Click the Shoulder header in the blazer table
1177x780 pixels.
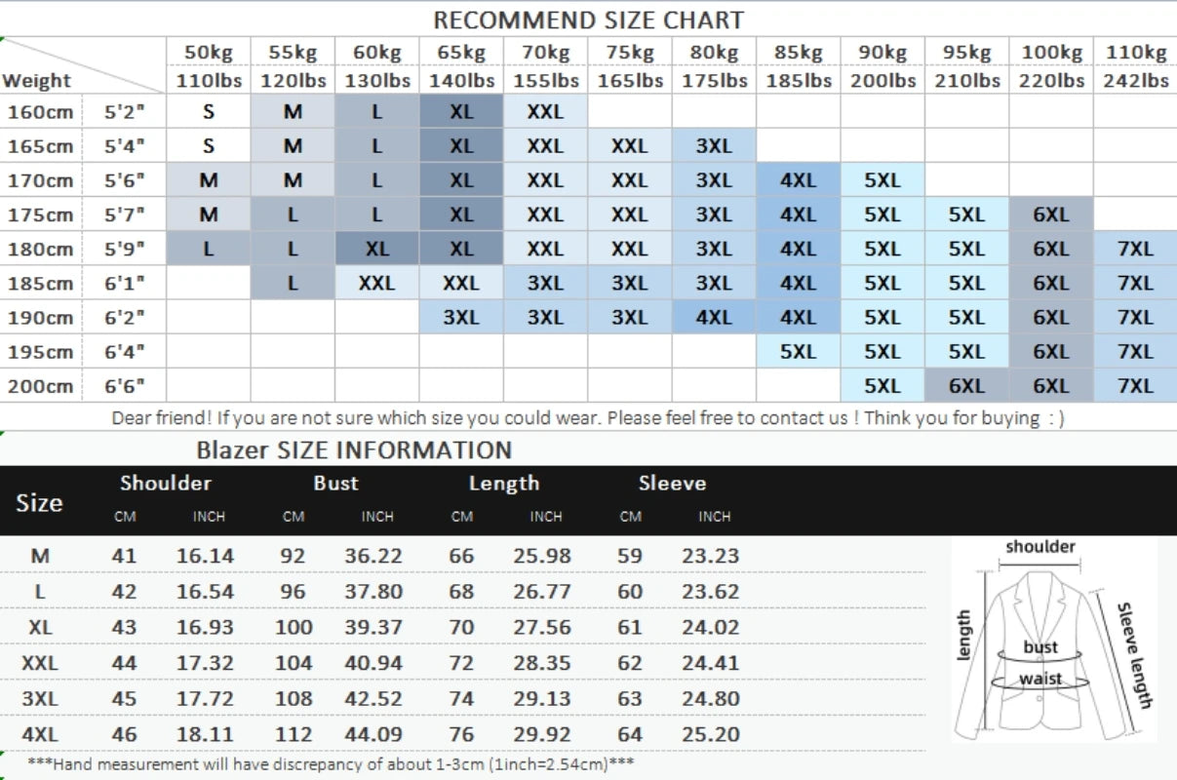coord(166,484)
